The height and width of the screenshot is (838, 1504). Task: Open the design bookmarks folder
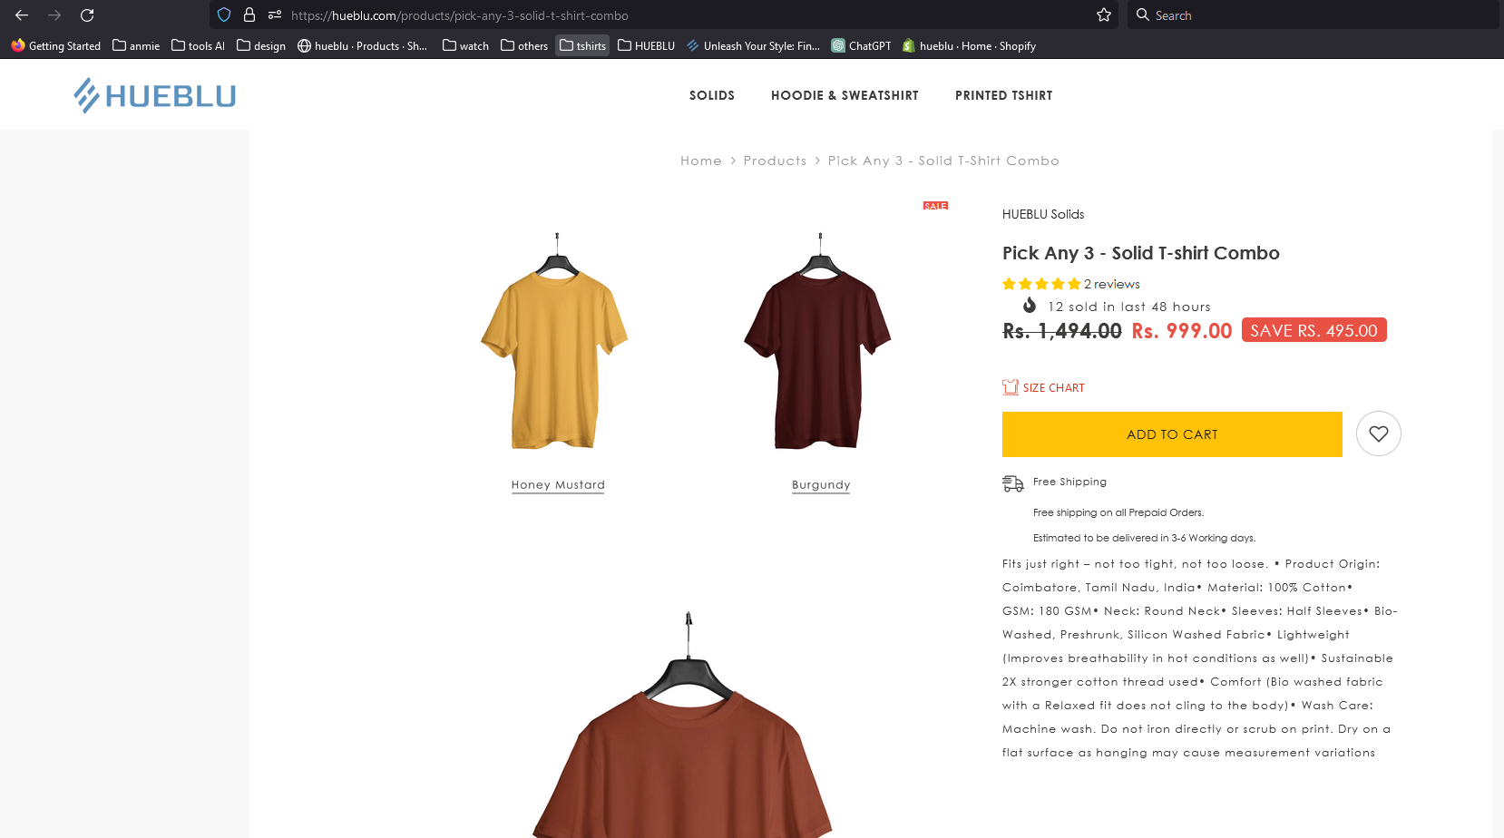click(x=261, y=45)
